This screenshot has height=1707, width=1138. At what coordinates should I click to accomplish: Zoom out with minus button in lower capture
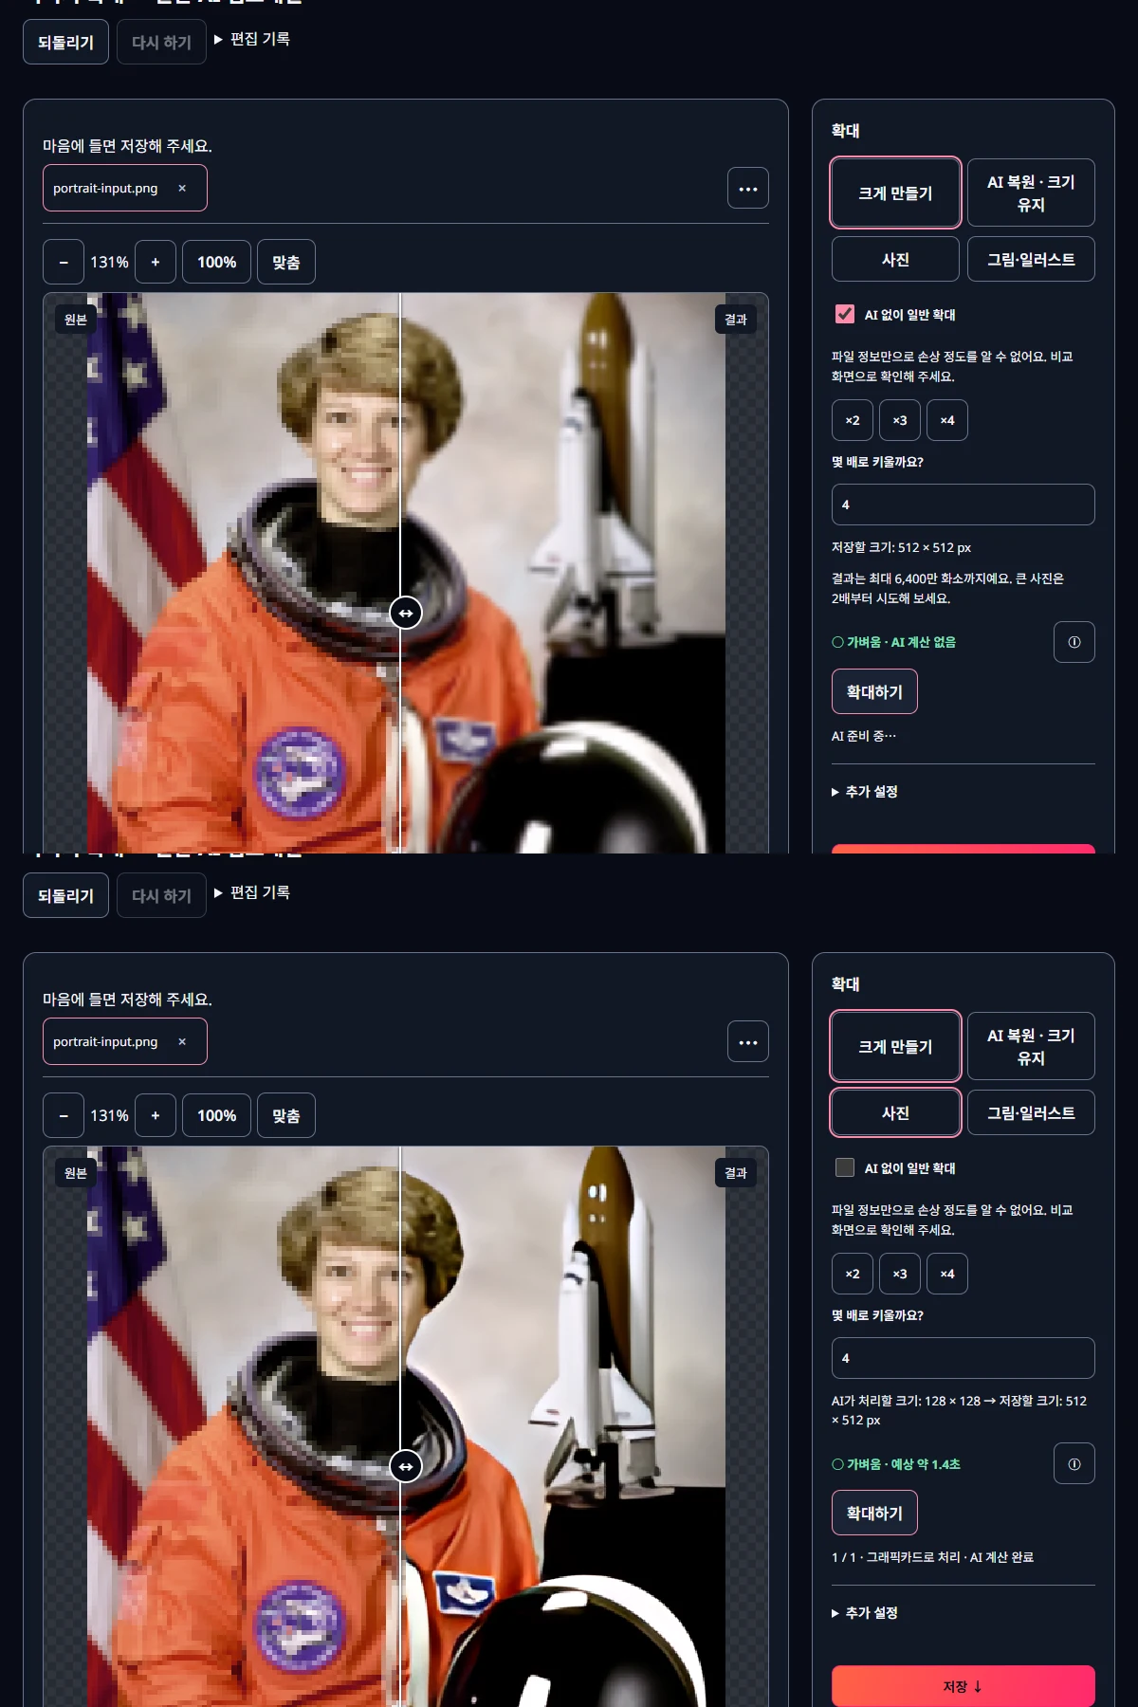[x=64, y=1115]
